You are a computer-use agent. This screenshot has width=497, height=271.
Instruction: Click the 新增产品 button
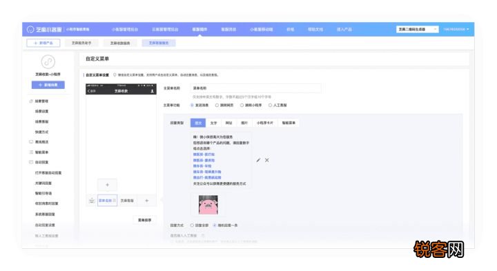[43, 43]
